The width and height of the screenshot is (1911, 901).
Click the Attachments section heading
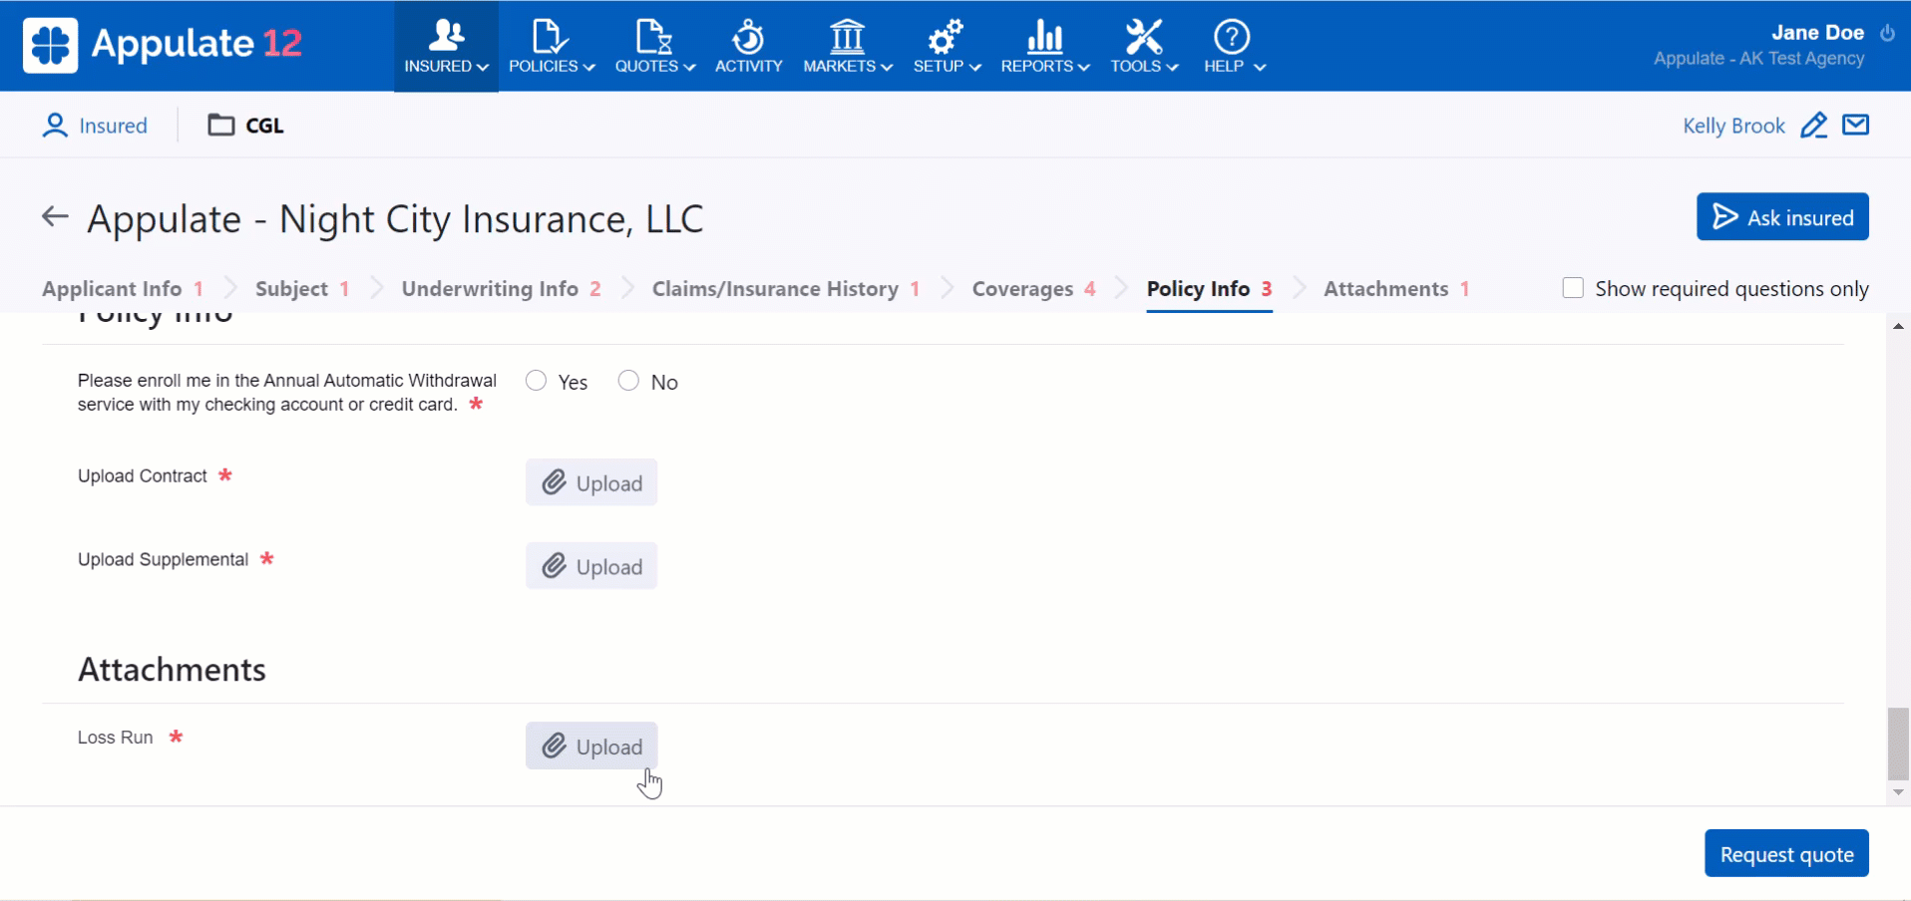click(x=172, y=670)
